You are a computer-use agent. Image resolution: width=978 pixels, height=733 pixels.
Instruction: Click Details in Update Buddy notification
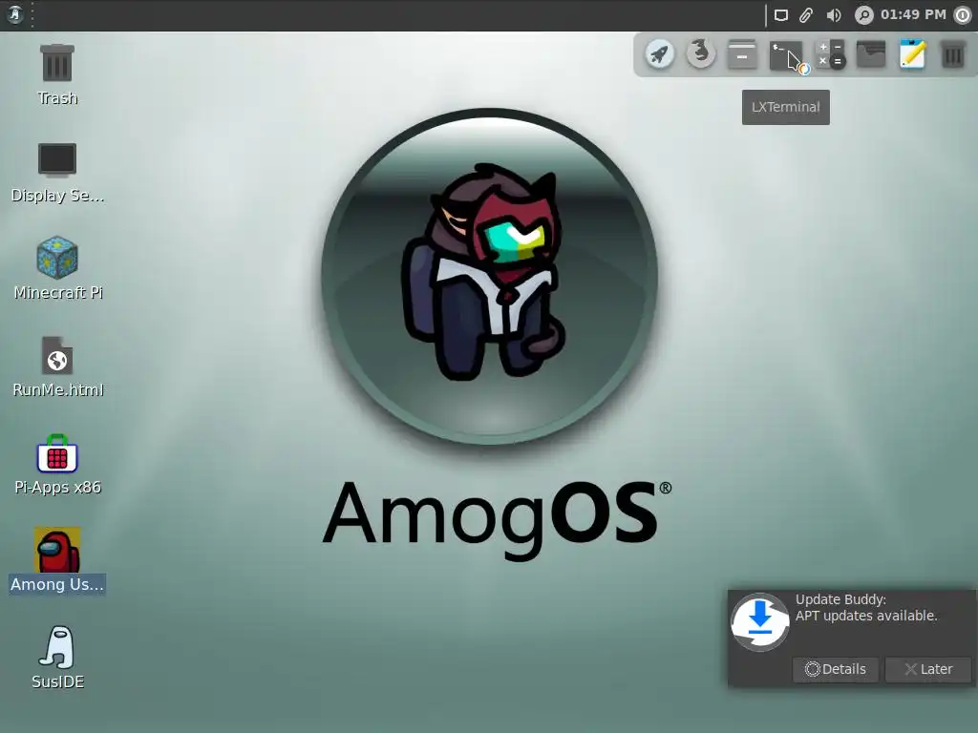(835, 669)
